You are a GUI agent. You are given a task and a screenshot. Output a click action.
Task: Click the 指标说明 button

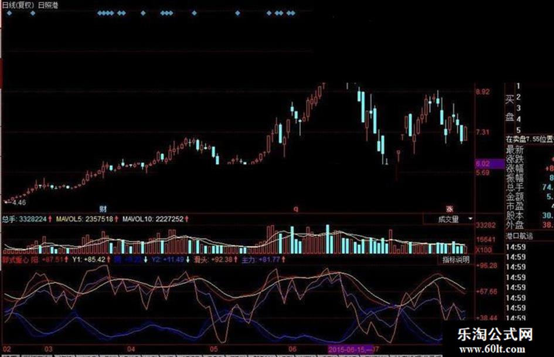456,260
